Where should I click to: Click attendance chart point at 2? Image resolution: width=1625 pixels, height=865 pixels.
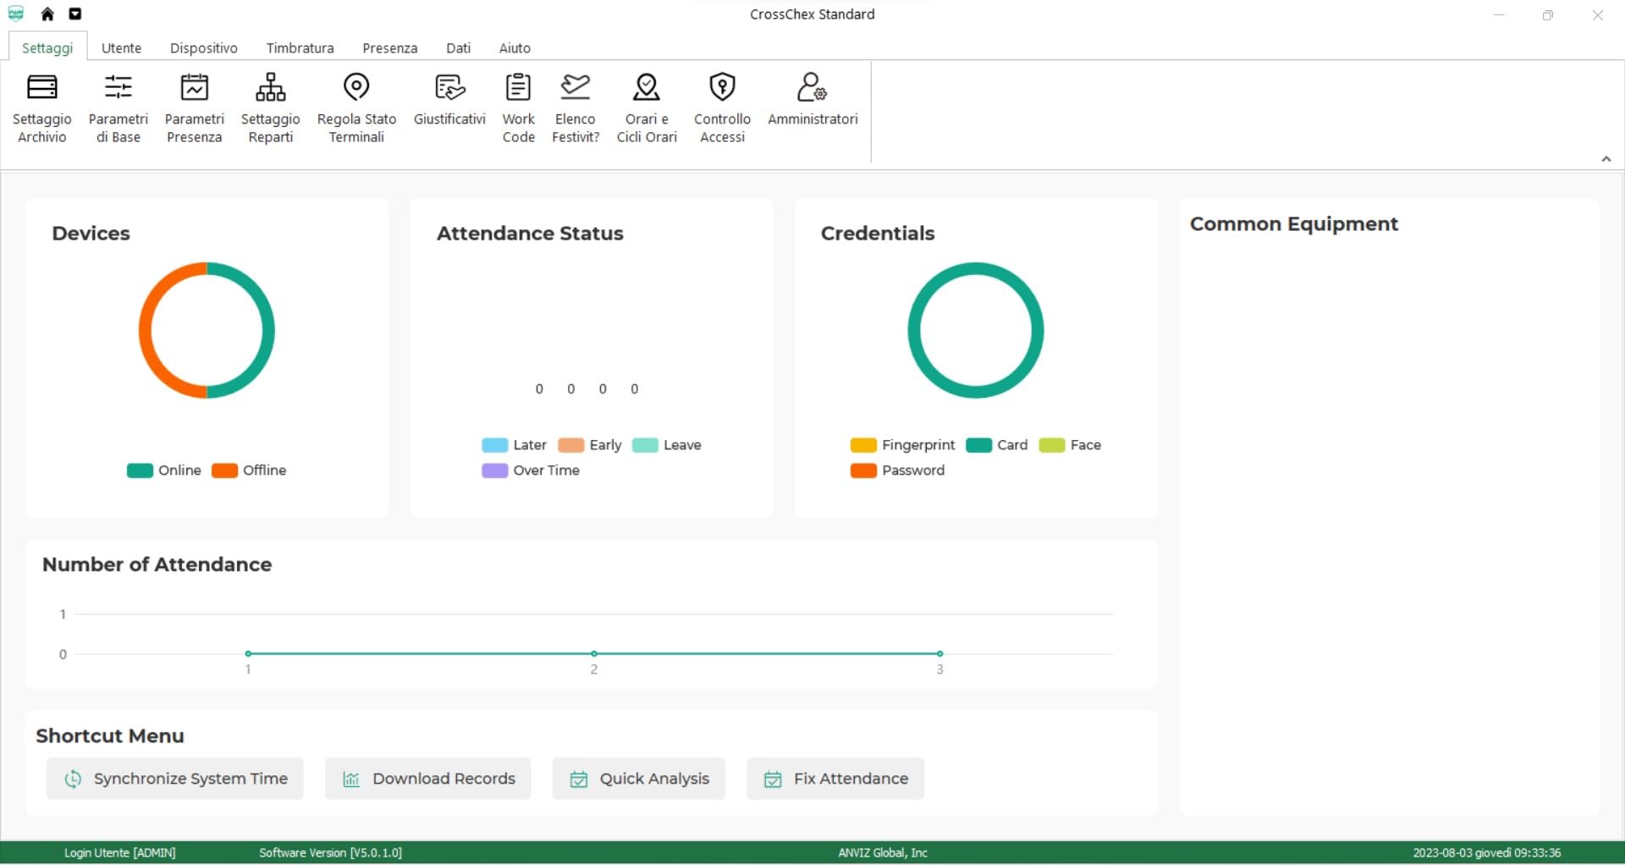594,653
